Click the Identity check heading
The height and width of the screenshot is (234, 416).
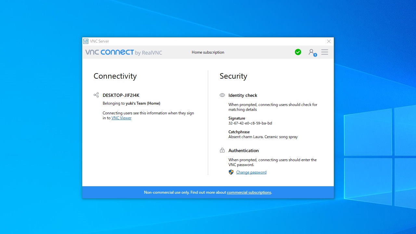click(x=243, y=95)
